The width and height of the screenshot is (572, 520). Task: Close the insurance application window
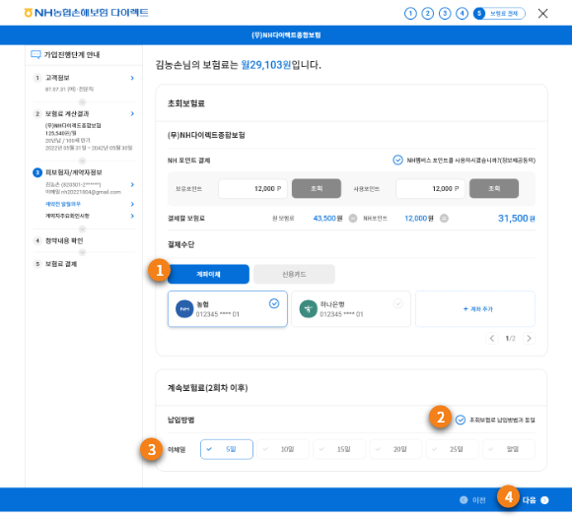tap(542, 14)
